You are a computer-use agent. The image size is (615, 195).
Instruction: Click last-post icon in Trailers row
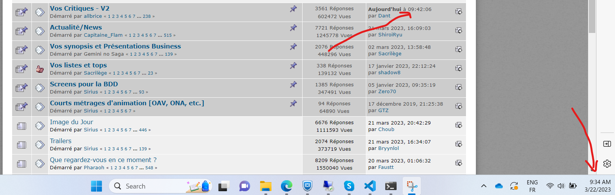click(459, 144)
